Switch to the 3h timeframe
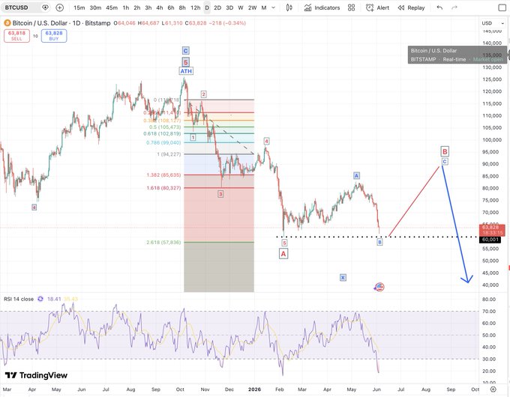This screenshot has height=397, width=510. [148, 7]
